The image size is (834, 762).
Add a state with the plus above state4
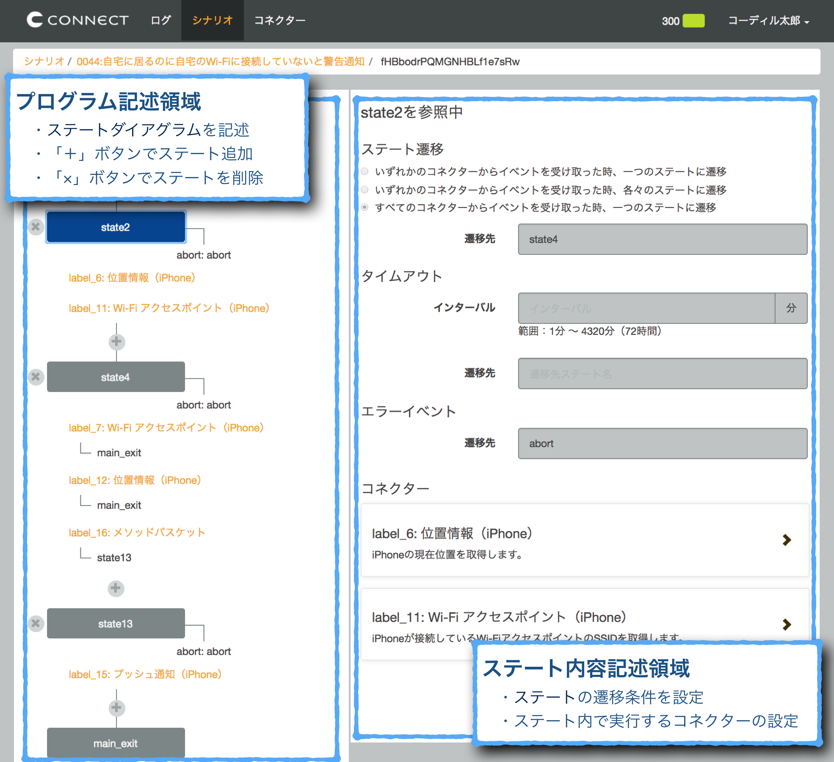point(116,342)
